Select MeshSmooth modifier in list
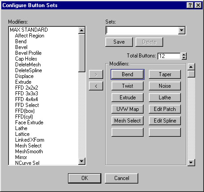Viewport: 204px width, 192px height. tap(29, 151)
